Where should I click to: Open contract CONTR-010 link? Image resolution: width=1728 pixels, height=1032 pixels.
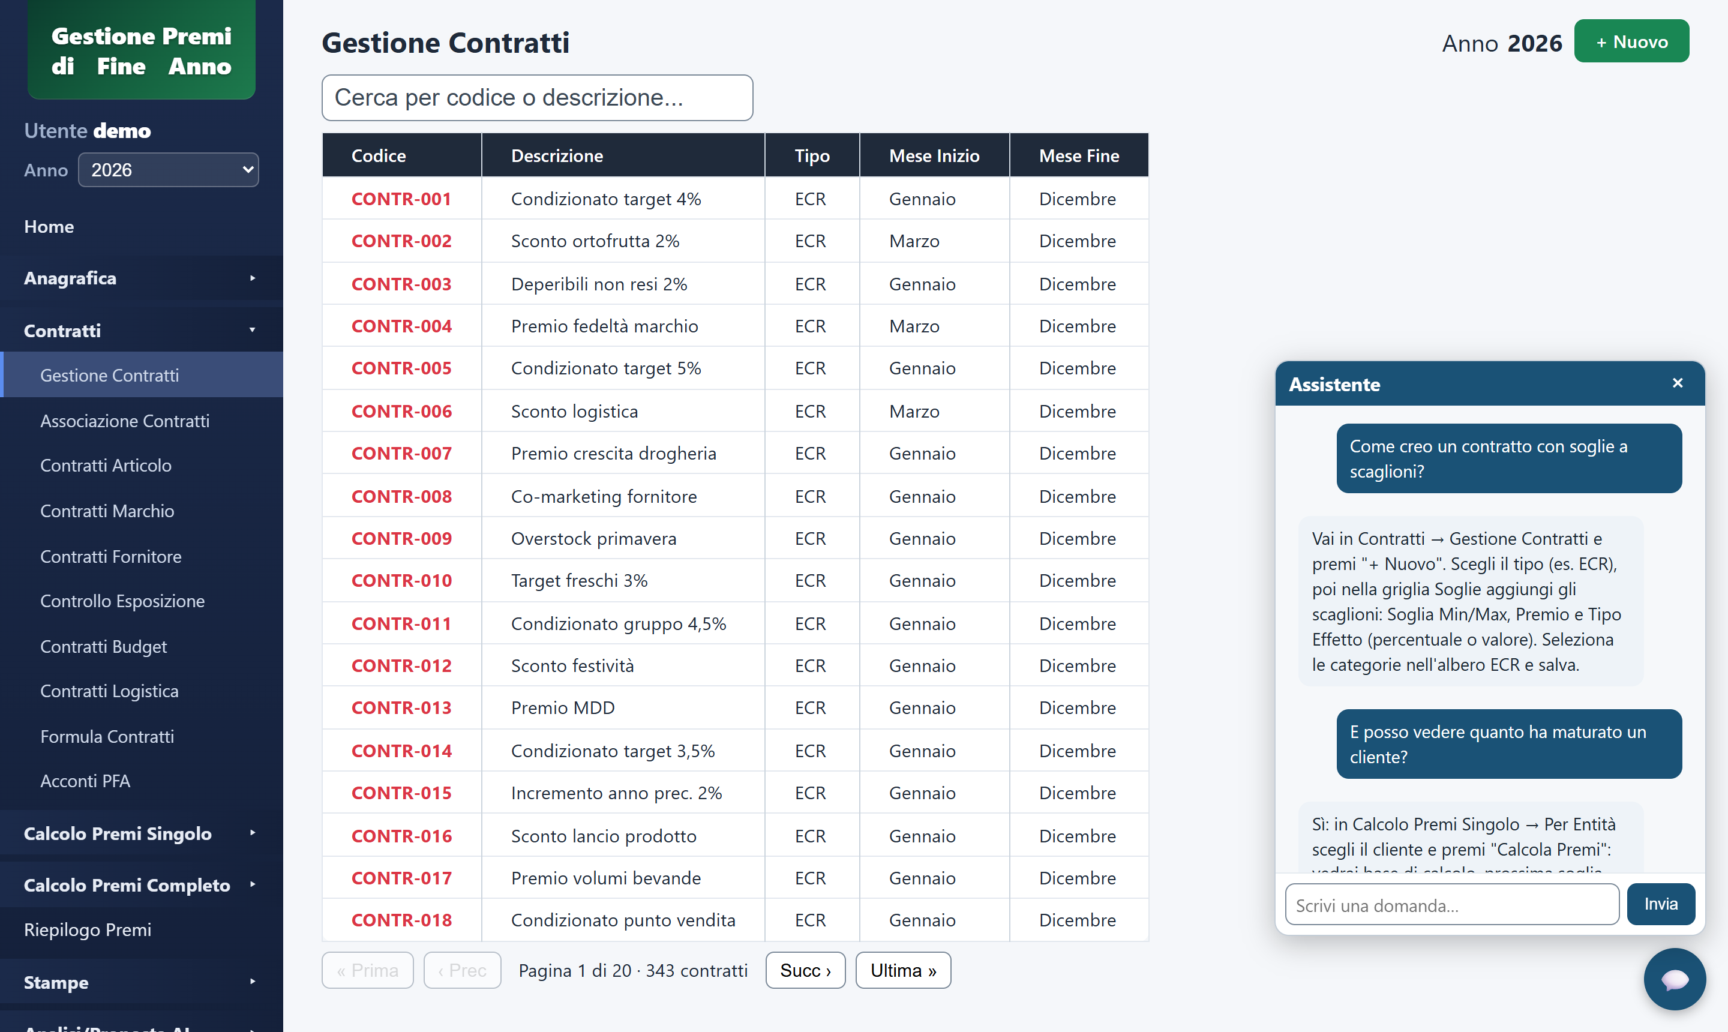click(x=401, y=581)
